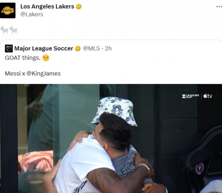222x193 pixels.
Task: Click the Los Angeles Lakers display name
Action: coord(47,7)
